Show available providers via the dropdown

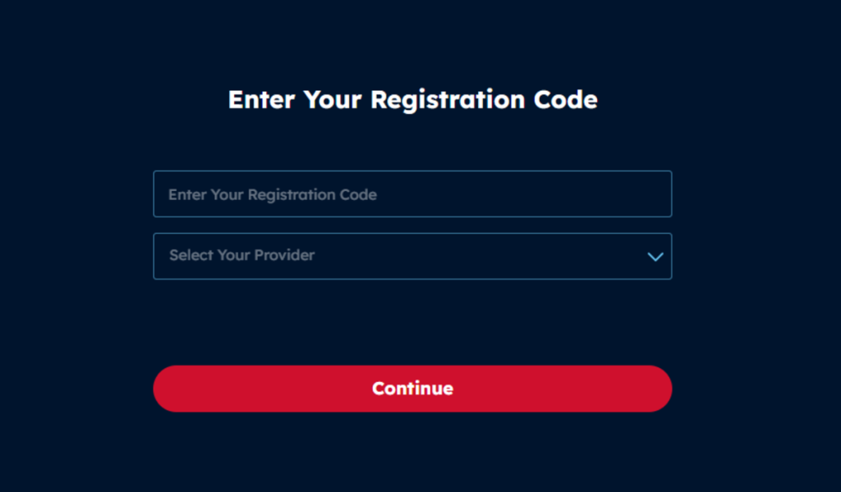click(x=412, y=256)
